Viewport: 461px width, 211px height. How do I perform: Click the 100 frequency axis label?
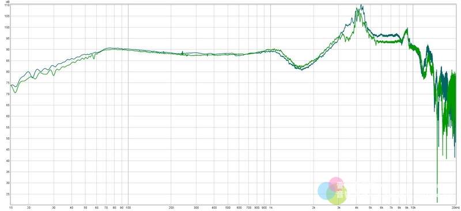[x=128, y=208]
